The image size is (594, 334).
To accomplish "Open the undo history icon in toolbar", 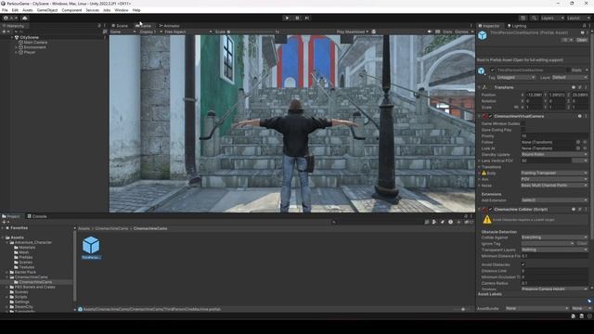I will (523, 18).
